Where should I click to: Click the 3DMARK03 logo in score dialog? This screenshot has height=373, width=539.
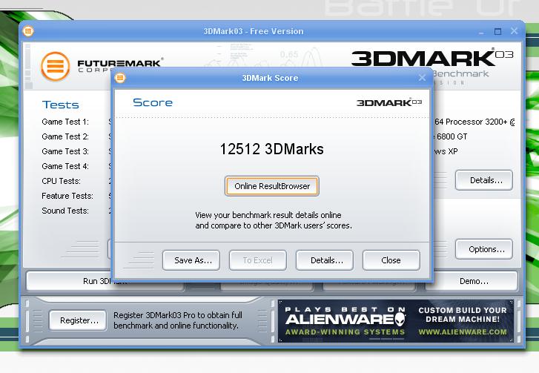pos(389,102)
